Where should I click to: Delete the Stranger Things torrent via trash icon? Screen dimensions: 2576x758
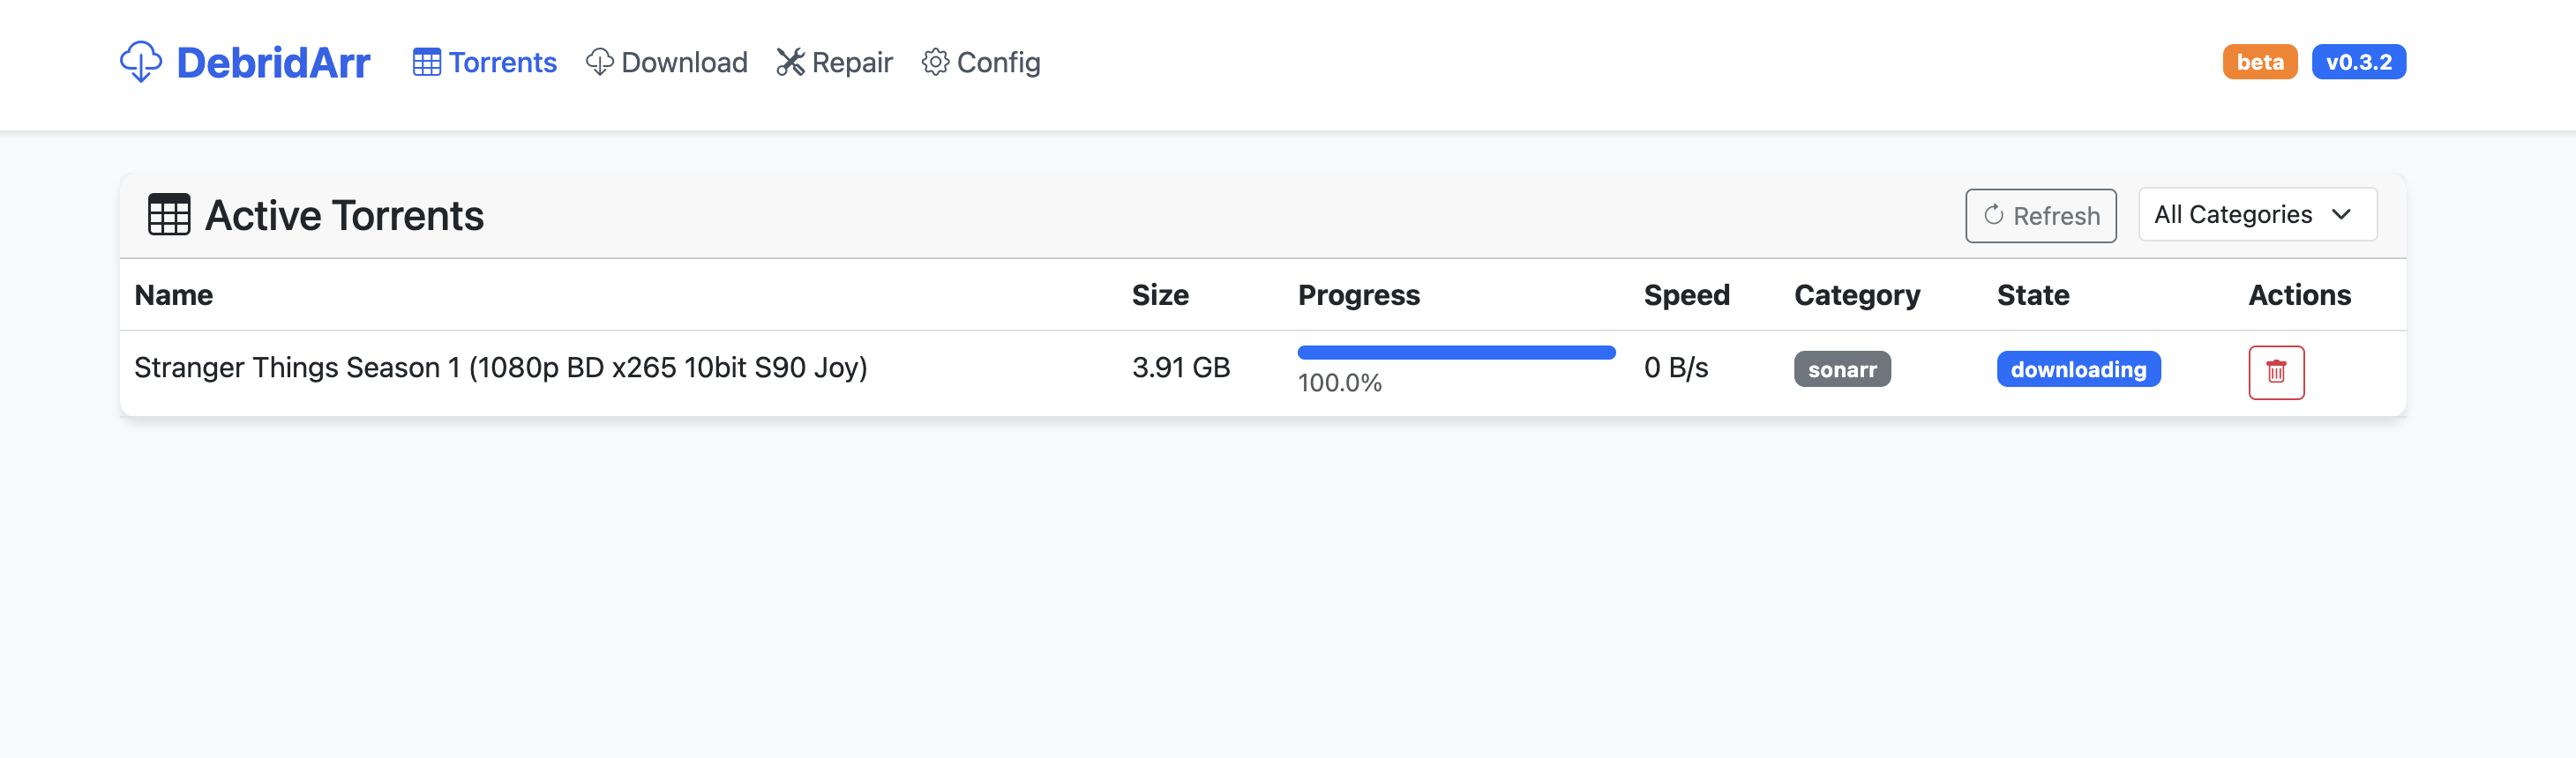pyautogui.click(x=2276, y=372)
